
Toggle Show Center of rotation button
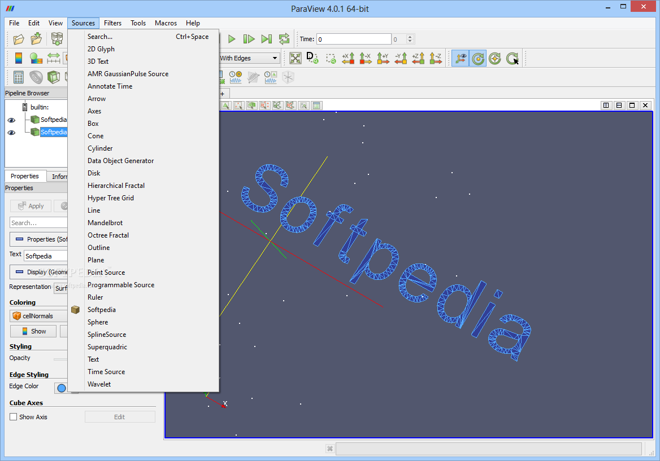477,59
